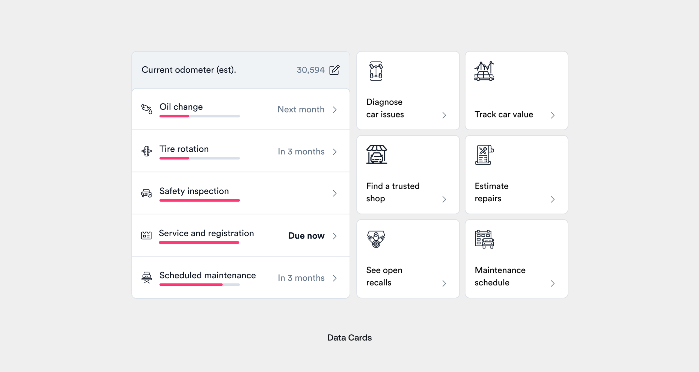699x372 pixels.
Task: Click the tire rotation wheel icon
Action: (147, 151)
